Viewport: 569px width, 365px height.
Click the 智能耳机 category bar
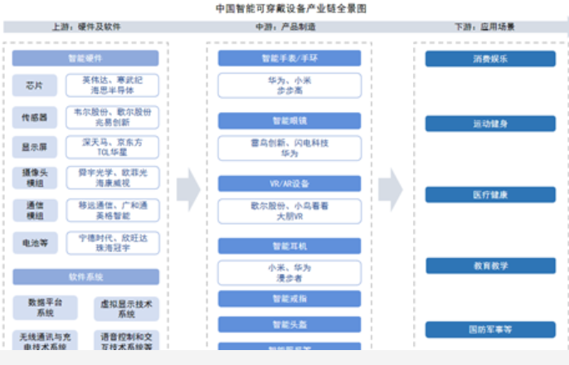(289, 246)
